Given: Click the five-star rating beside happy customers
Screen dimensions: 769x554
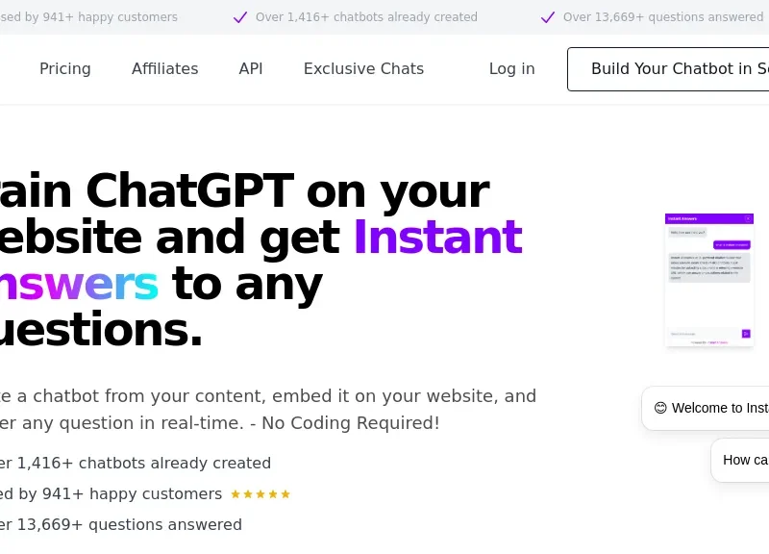Looking at the screenshot, I should pos(260,494).
